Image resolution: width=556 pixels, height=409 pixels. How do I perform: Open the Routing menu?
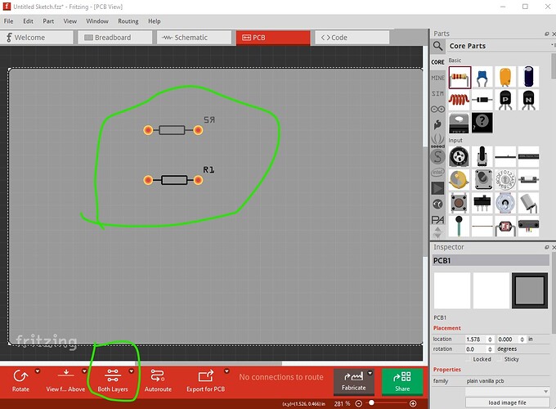pyautogui.click(x=128, y=20)
